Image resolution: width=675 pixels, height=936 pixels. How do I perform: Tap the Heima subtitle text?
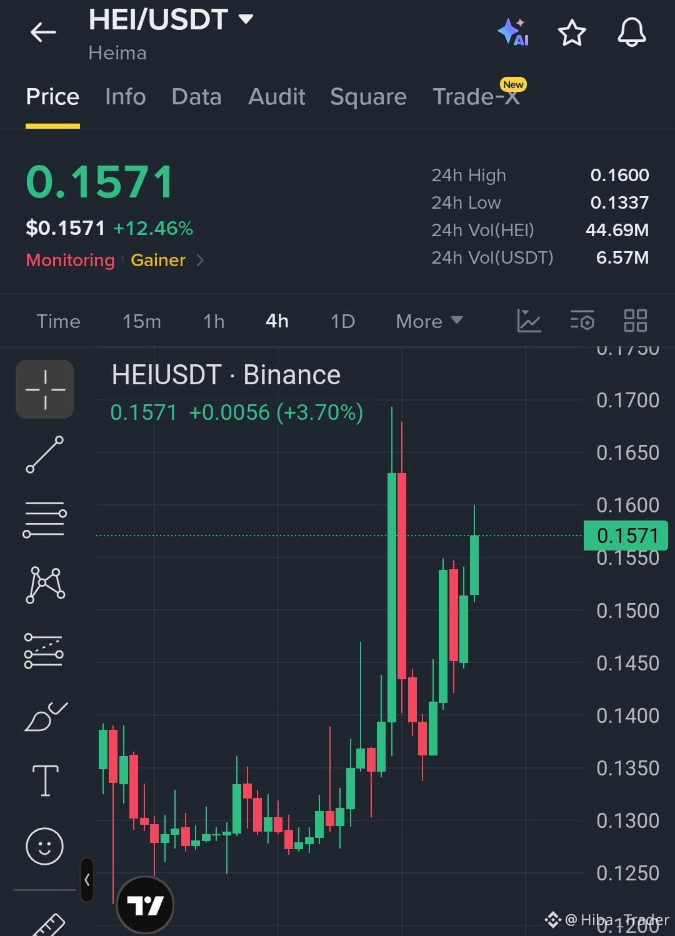(x=117, y=53)
